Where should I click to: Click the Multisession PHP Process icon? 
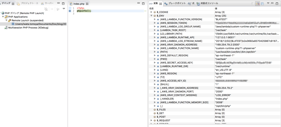[x=6, y=28]
